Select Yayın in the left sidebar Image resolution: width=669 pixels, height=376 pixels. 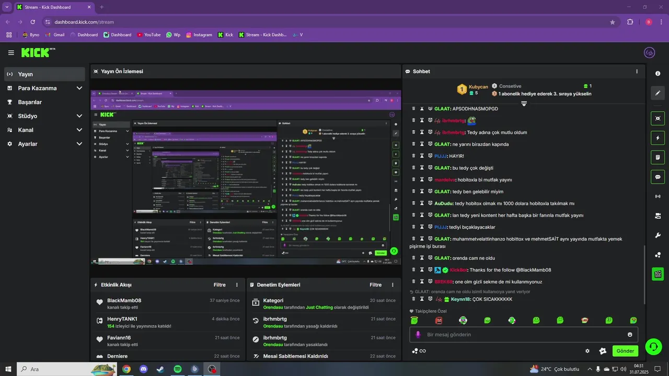pyautogui.click(x=44, y=74)
